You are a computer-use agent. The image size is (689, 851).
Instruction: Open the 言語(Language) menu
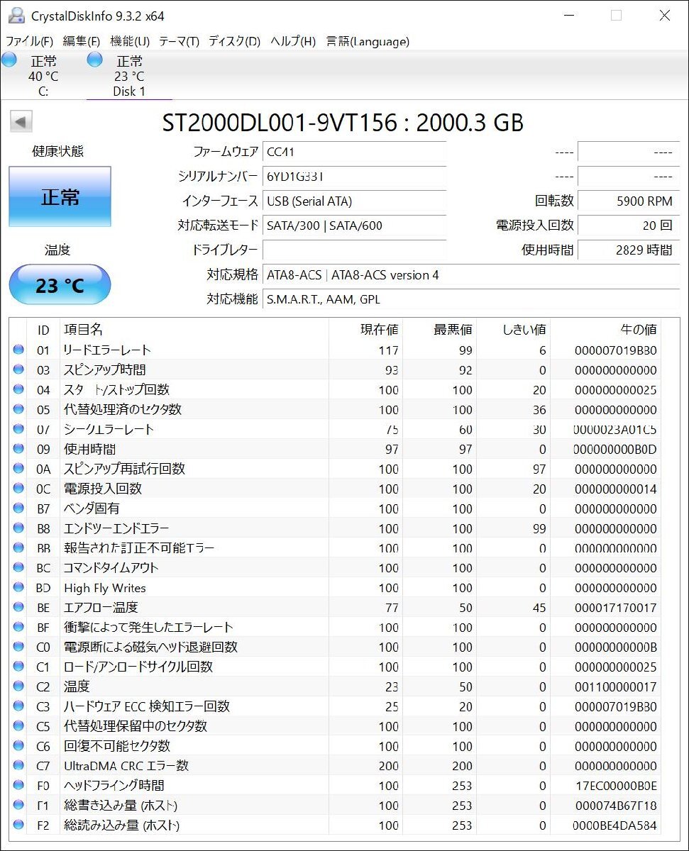tap(368, 41)
